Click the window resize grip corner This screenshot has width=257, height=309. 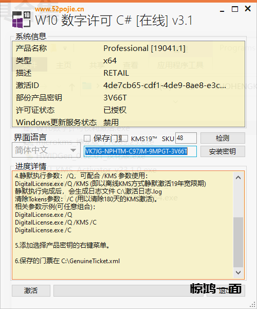click(252, 304)
